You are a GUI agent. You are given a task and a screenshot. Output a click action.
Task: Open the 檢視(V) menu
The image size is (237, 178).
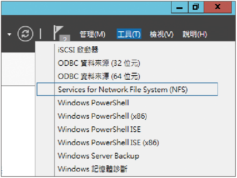161,34
